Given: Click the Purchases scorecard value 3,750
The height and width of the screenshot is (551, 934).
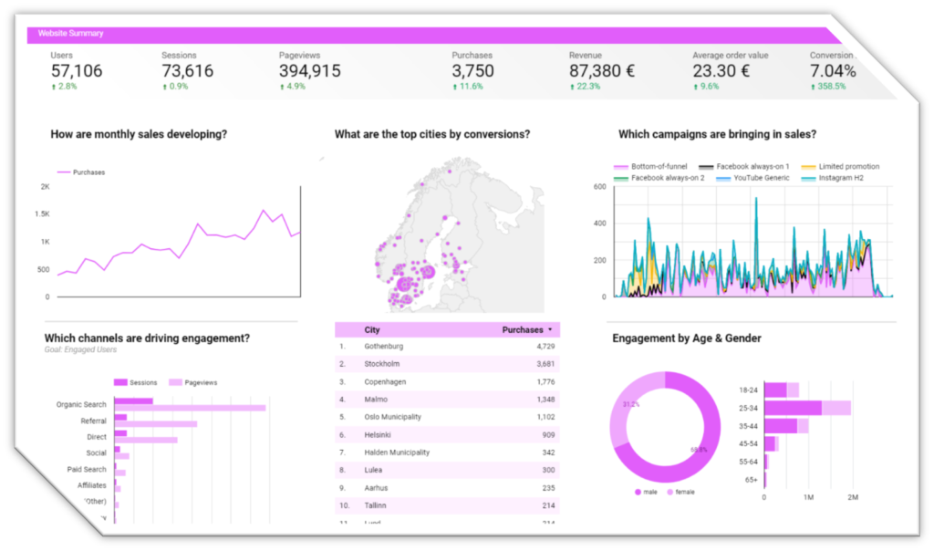Looking at the screenshot, I should pos(473,71).
